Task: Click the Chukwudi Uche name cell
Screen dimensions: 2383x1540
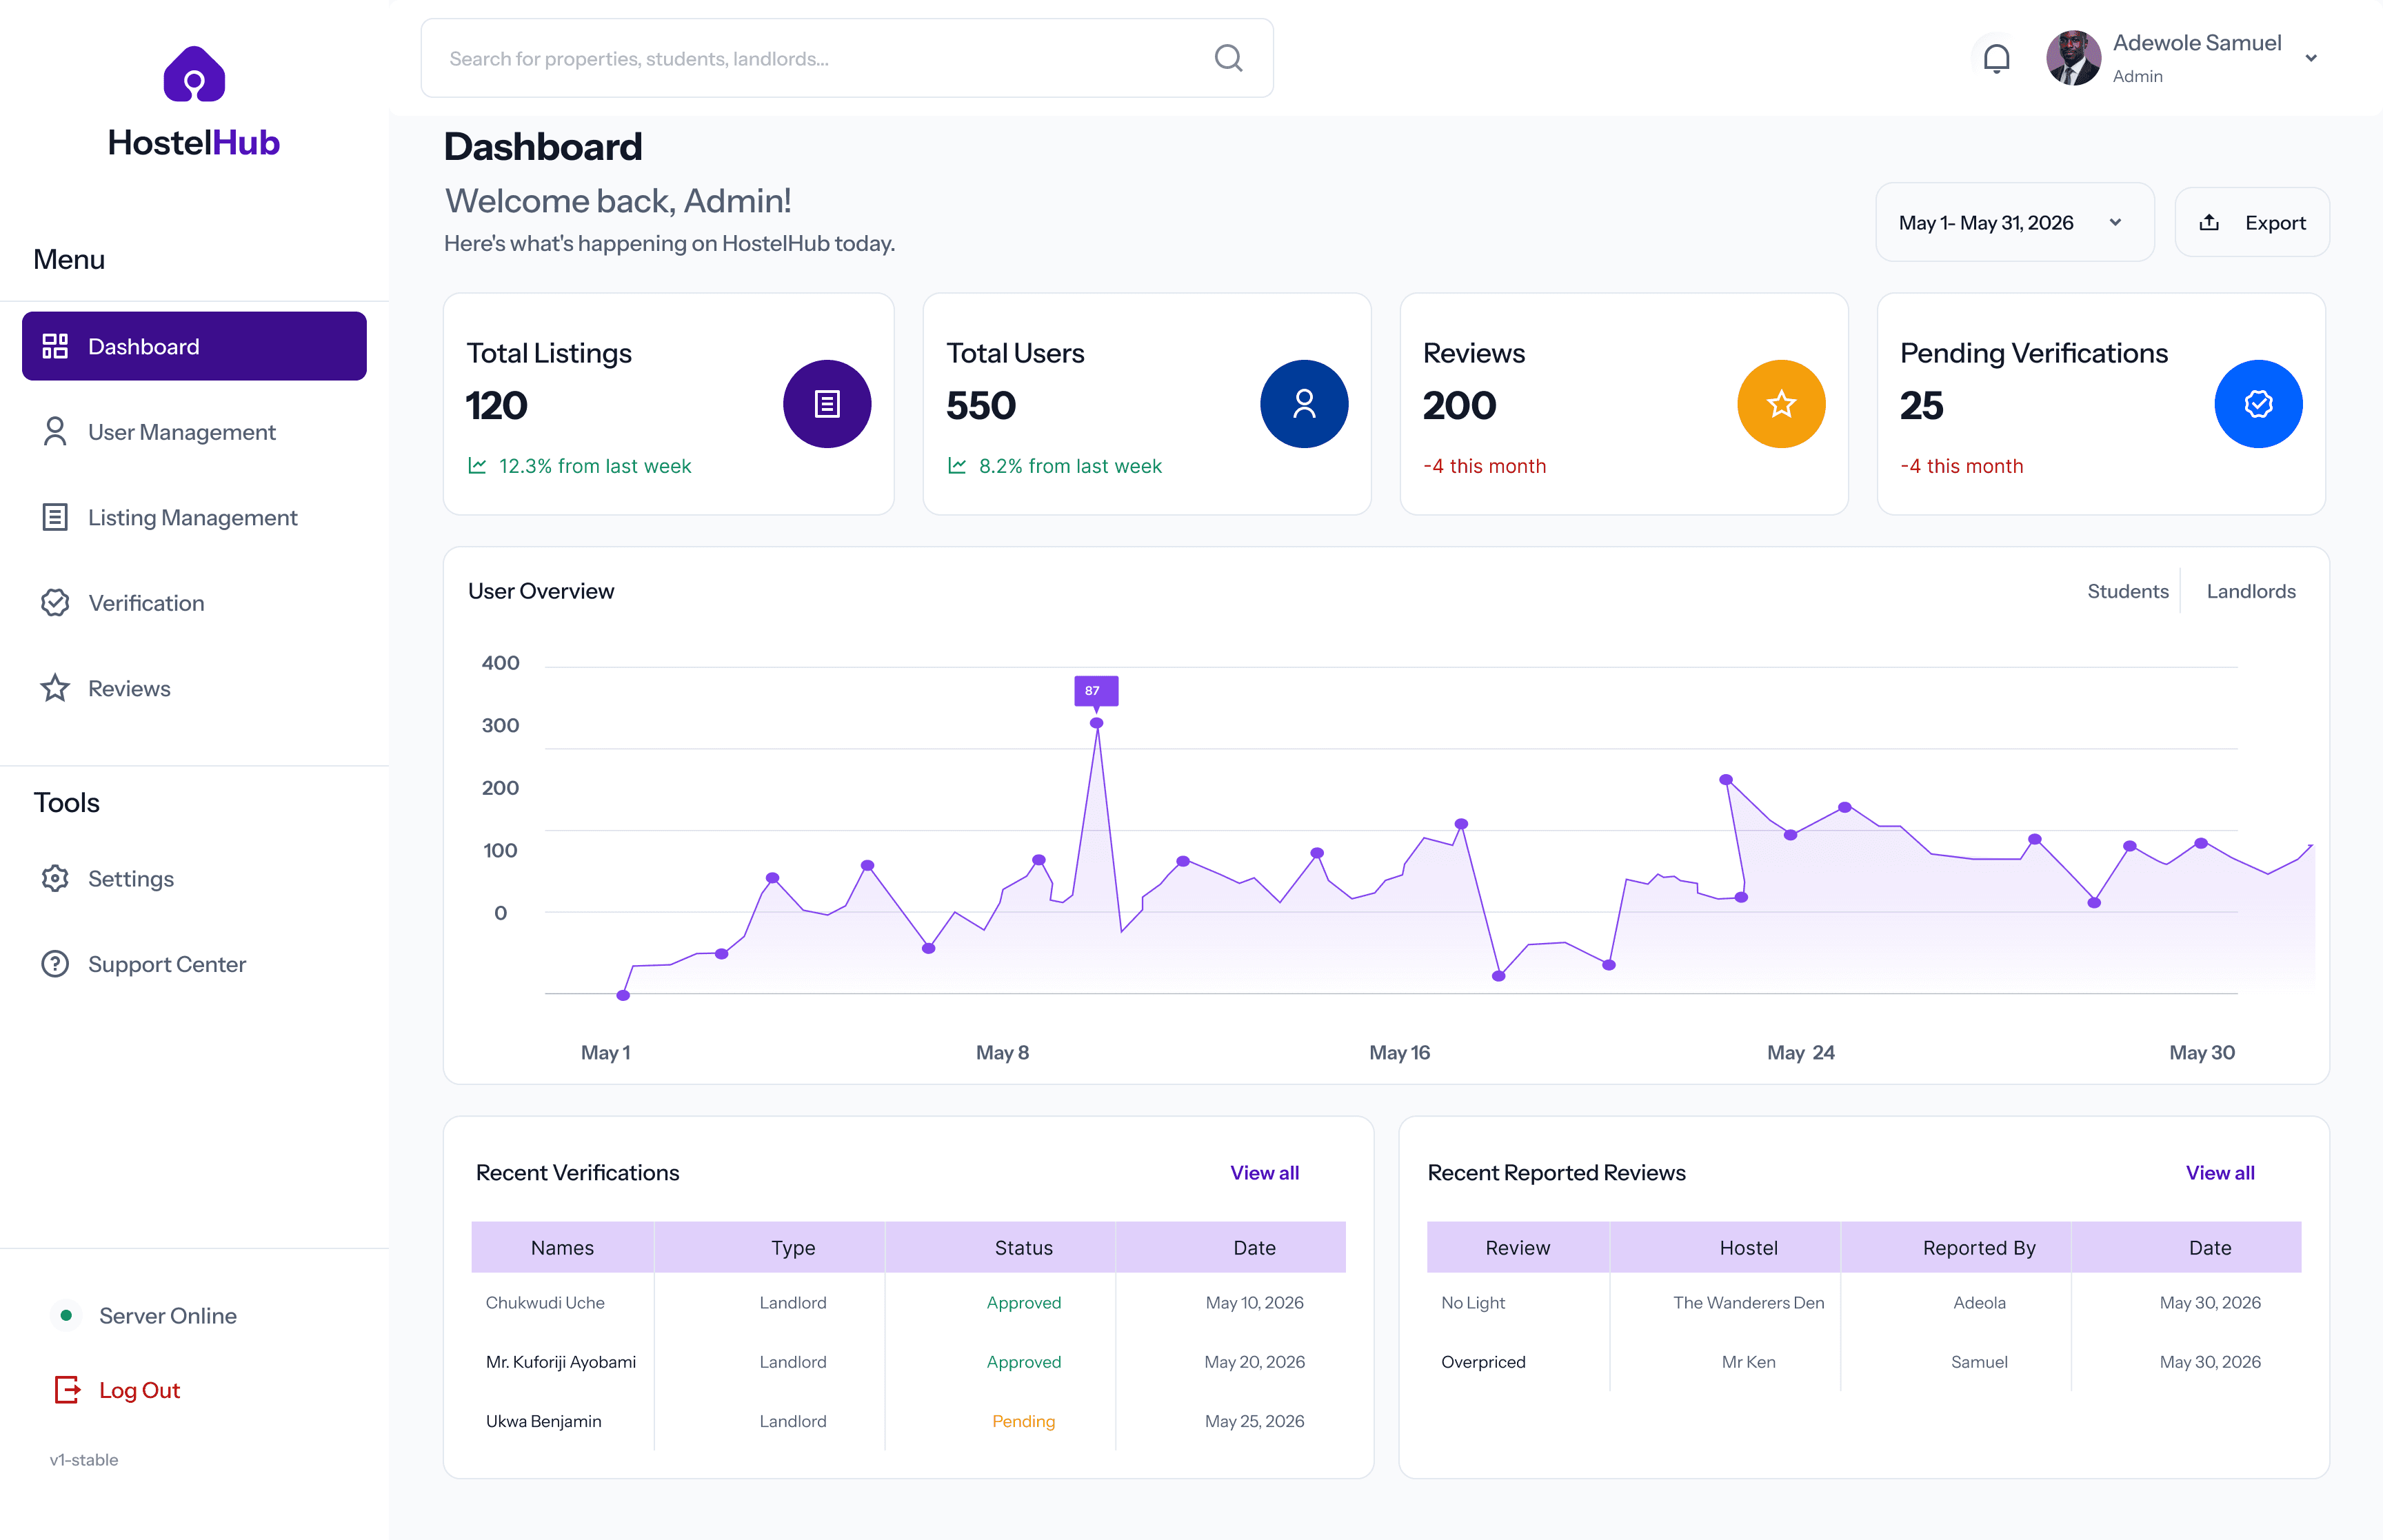Action: tap(545, 1302)
